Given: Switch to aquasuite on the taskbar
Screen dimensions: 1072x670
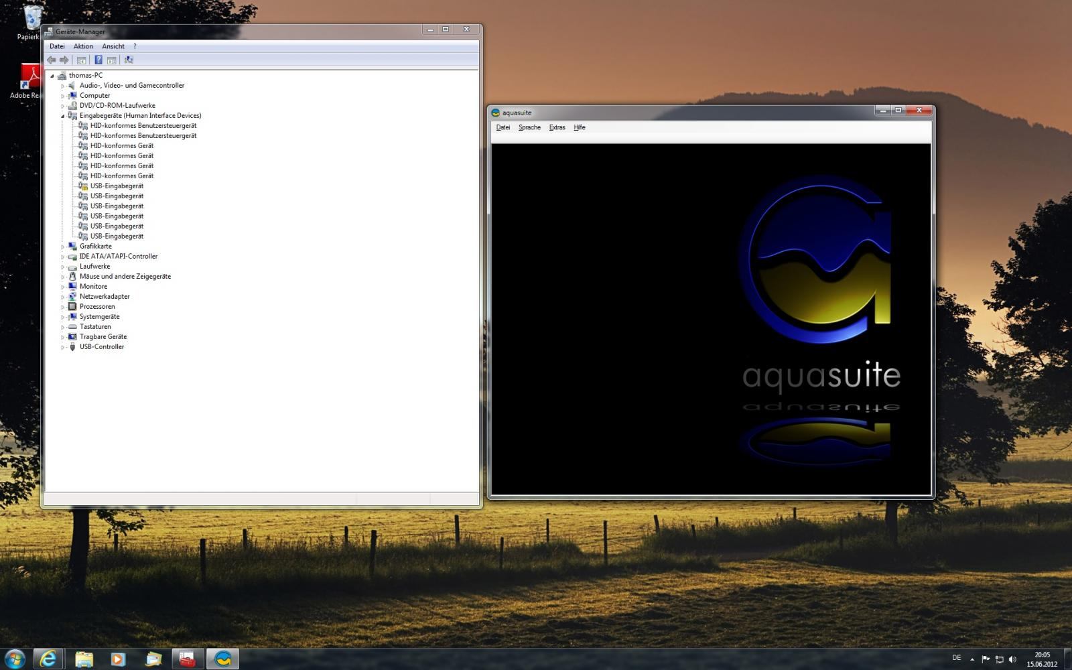Looking at the screenshot, I should pos(222,659).
